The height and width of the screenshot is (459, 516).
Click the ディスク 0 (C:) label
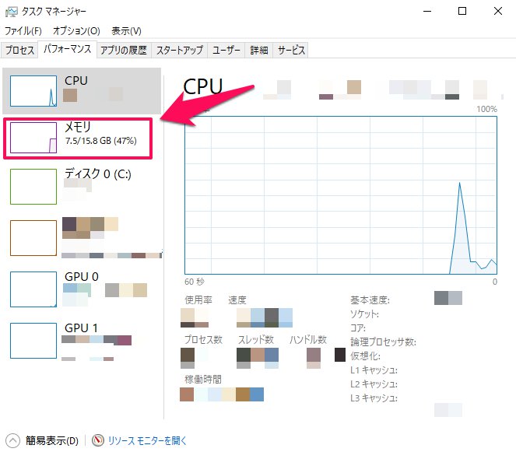[x=98, y=173]
